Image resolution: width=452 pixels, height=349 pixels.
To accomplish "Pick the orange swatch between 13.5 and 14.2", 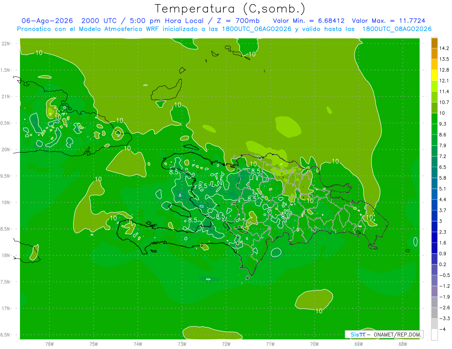I will pos(434,53).
